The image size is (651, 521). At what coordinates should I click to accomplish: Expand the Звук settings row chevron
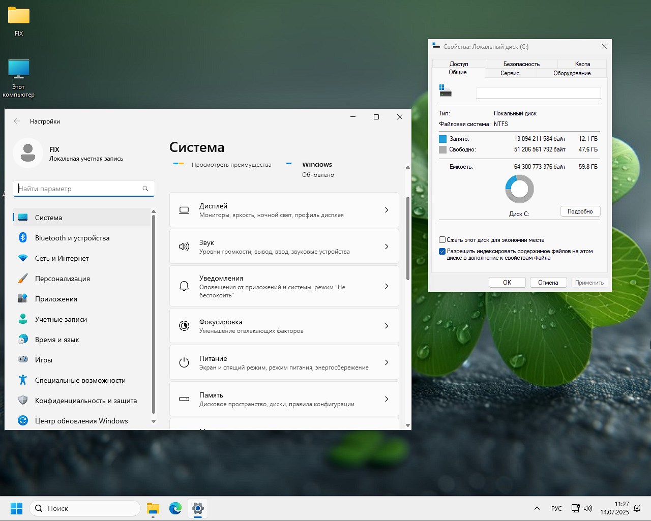click(x=387, y=247)
